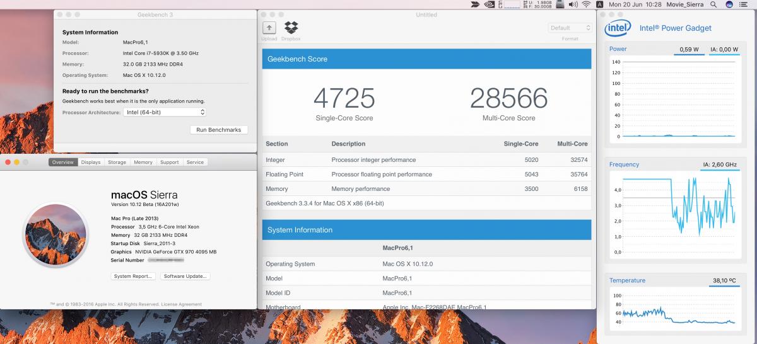Click Operating System row in results table
This screenshot has width=757, height=344.
pos(427,263)
